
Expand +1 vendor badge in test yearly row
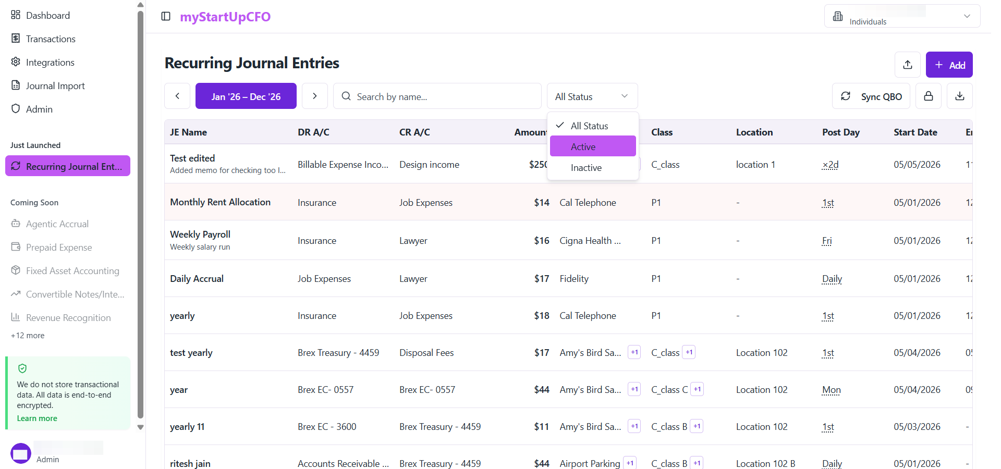tap(634, 352)
